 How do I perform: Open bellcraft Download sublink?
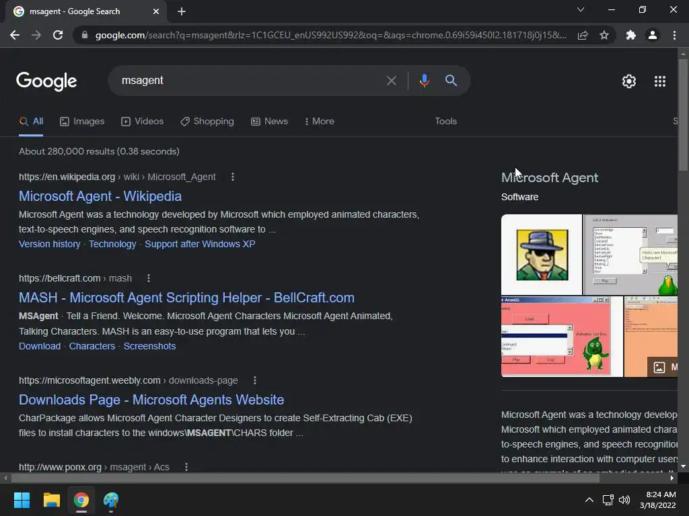coord(40,346)
